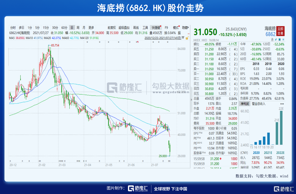Click the 21E forecast bar in profit chart
296x194 pixels.
tap(277, 133)
